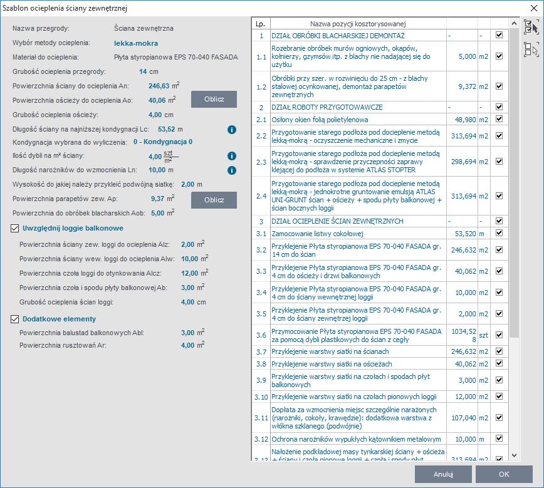This screenshot has width=544, height=488.
Task: Click quantity 1034,528 szt in row 3.6
Action: tap(462, 335)
